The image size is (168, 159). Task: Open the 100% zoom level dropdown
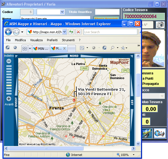(x=134, y=155)
